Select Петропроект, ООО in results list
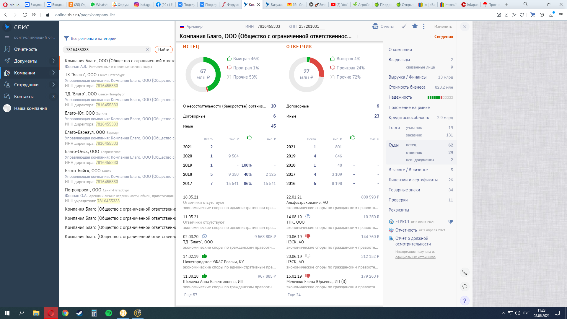The image size is (567, 319). 83,190
